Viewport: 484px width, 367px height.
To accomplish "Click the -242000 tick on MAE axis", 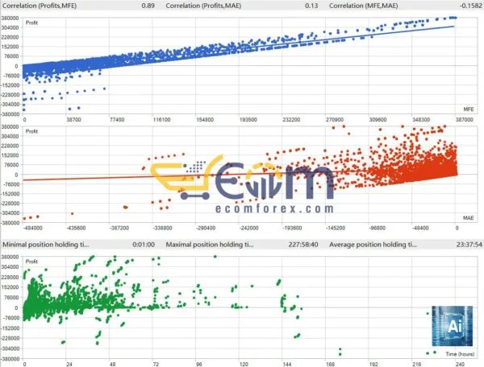I will (x=248, y=228).
